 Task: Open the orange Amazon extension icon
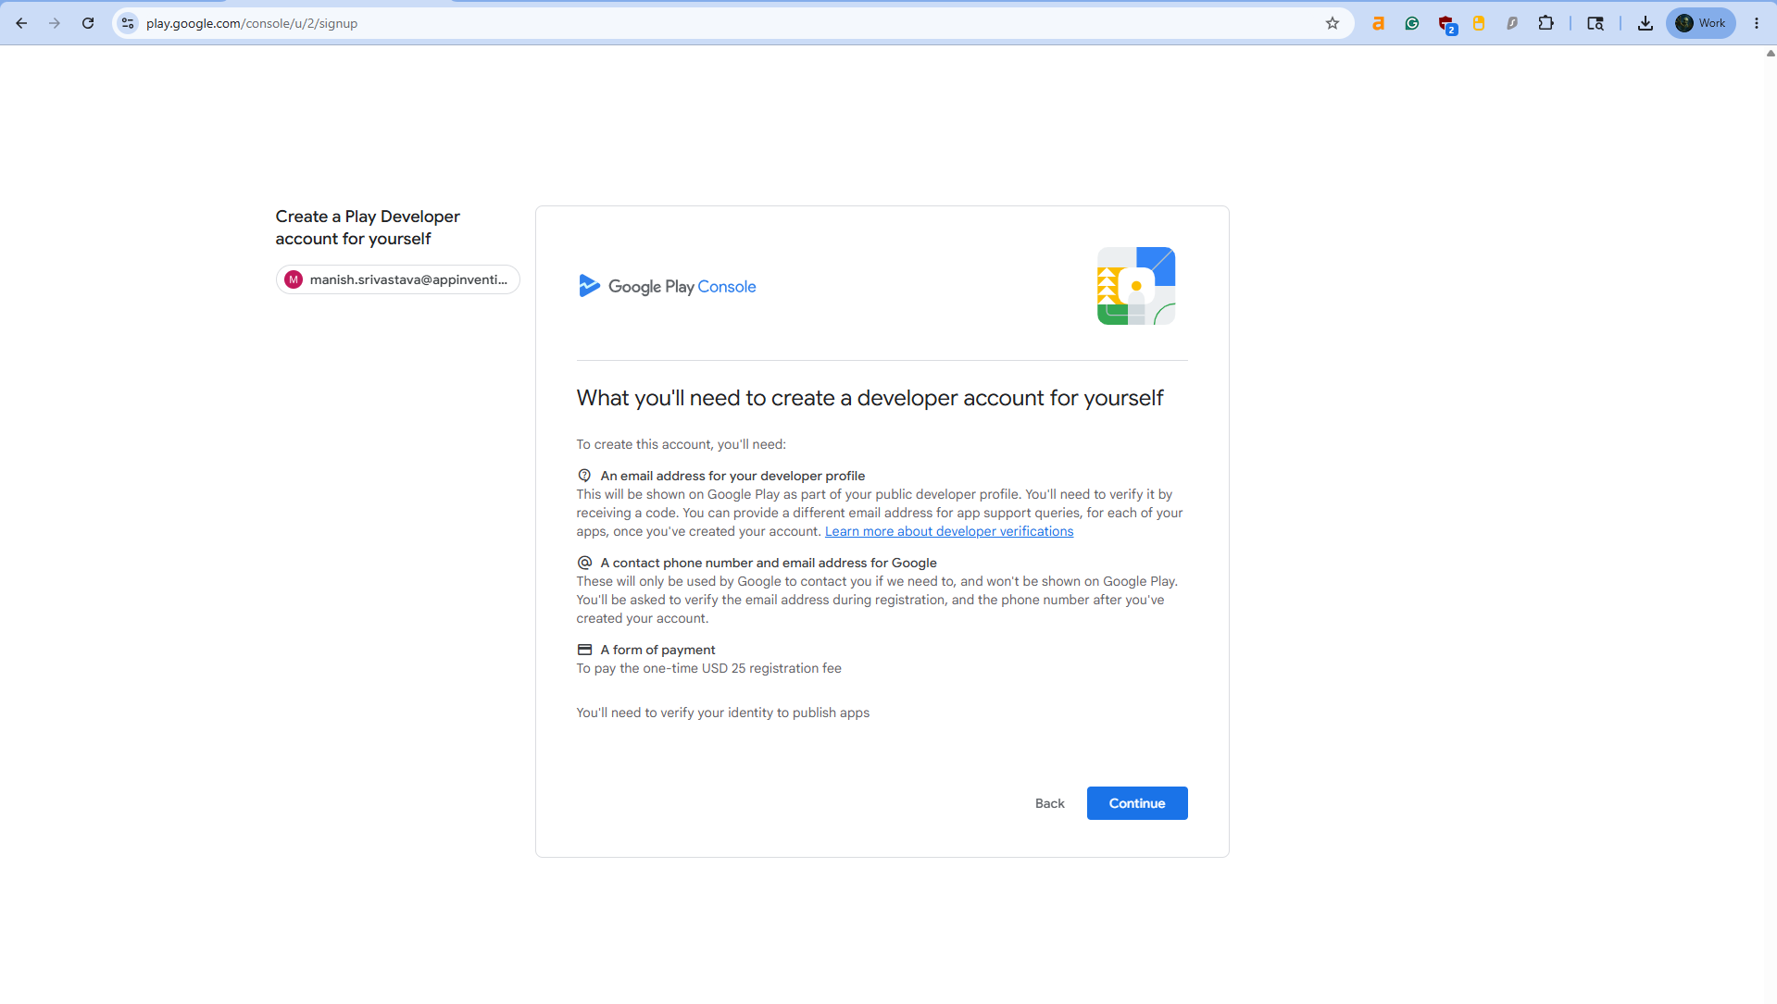[x=1378, y=23]
